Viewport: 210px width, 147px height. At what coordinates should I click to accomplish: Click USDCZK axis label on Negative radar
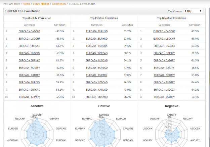click(195, 129)
